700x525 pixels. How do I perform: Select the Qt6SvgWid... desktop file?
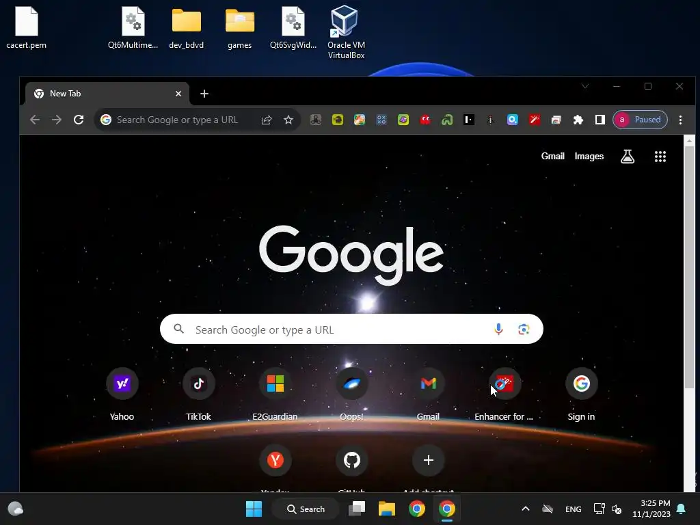coord(293,28)
